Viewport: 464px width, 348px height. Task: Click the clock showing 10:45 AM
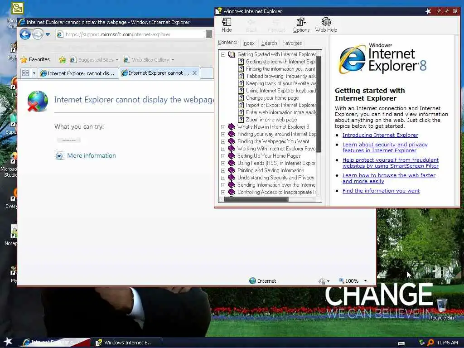tap(447, 343)
